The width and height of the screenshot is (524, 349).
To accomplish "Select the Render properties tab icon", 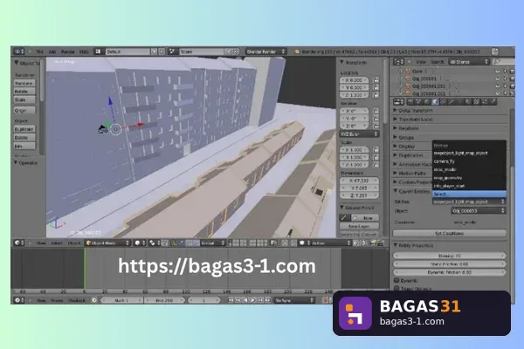I will [x=410, y=102].
